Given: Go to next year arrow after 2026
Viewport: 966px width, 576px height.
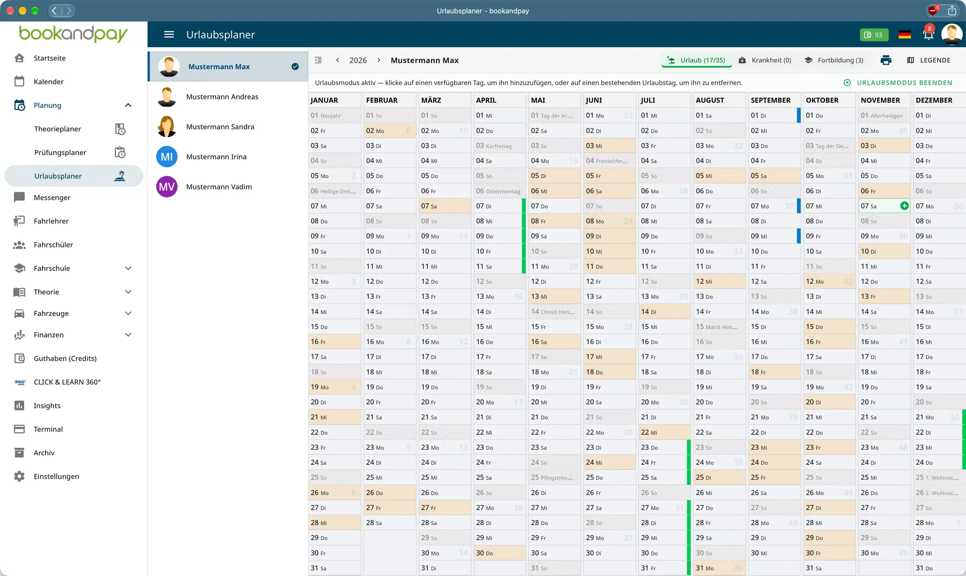Looking at the screenshot, I should tap(379, 60).
